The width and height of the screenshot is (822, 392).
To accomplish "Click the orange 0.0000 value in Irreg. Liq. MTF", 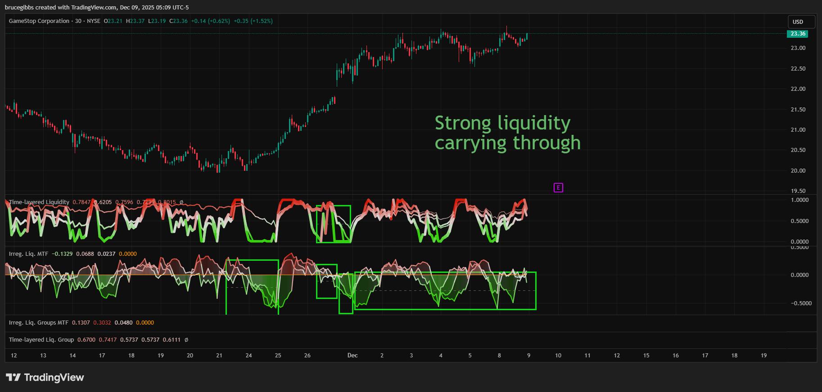I will (128, 254).
